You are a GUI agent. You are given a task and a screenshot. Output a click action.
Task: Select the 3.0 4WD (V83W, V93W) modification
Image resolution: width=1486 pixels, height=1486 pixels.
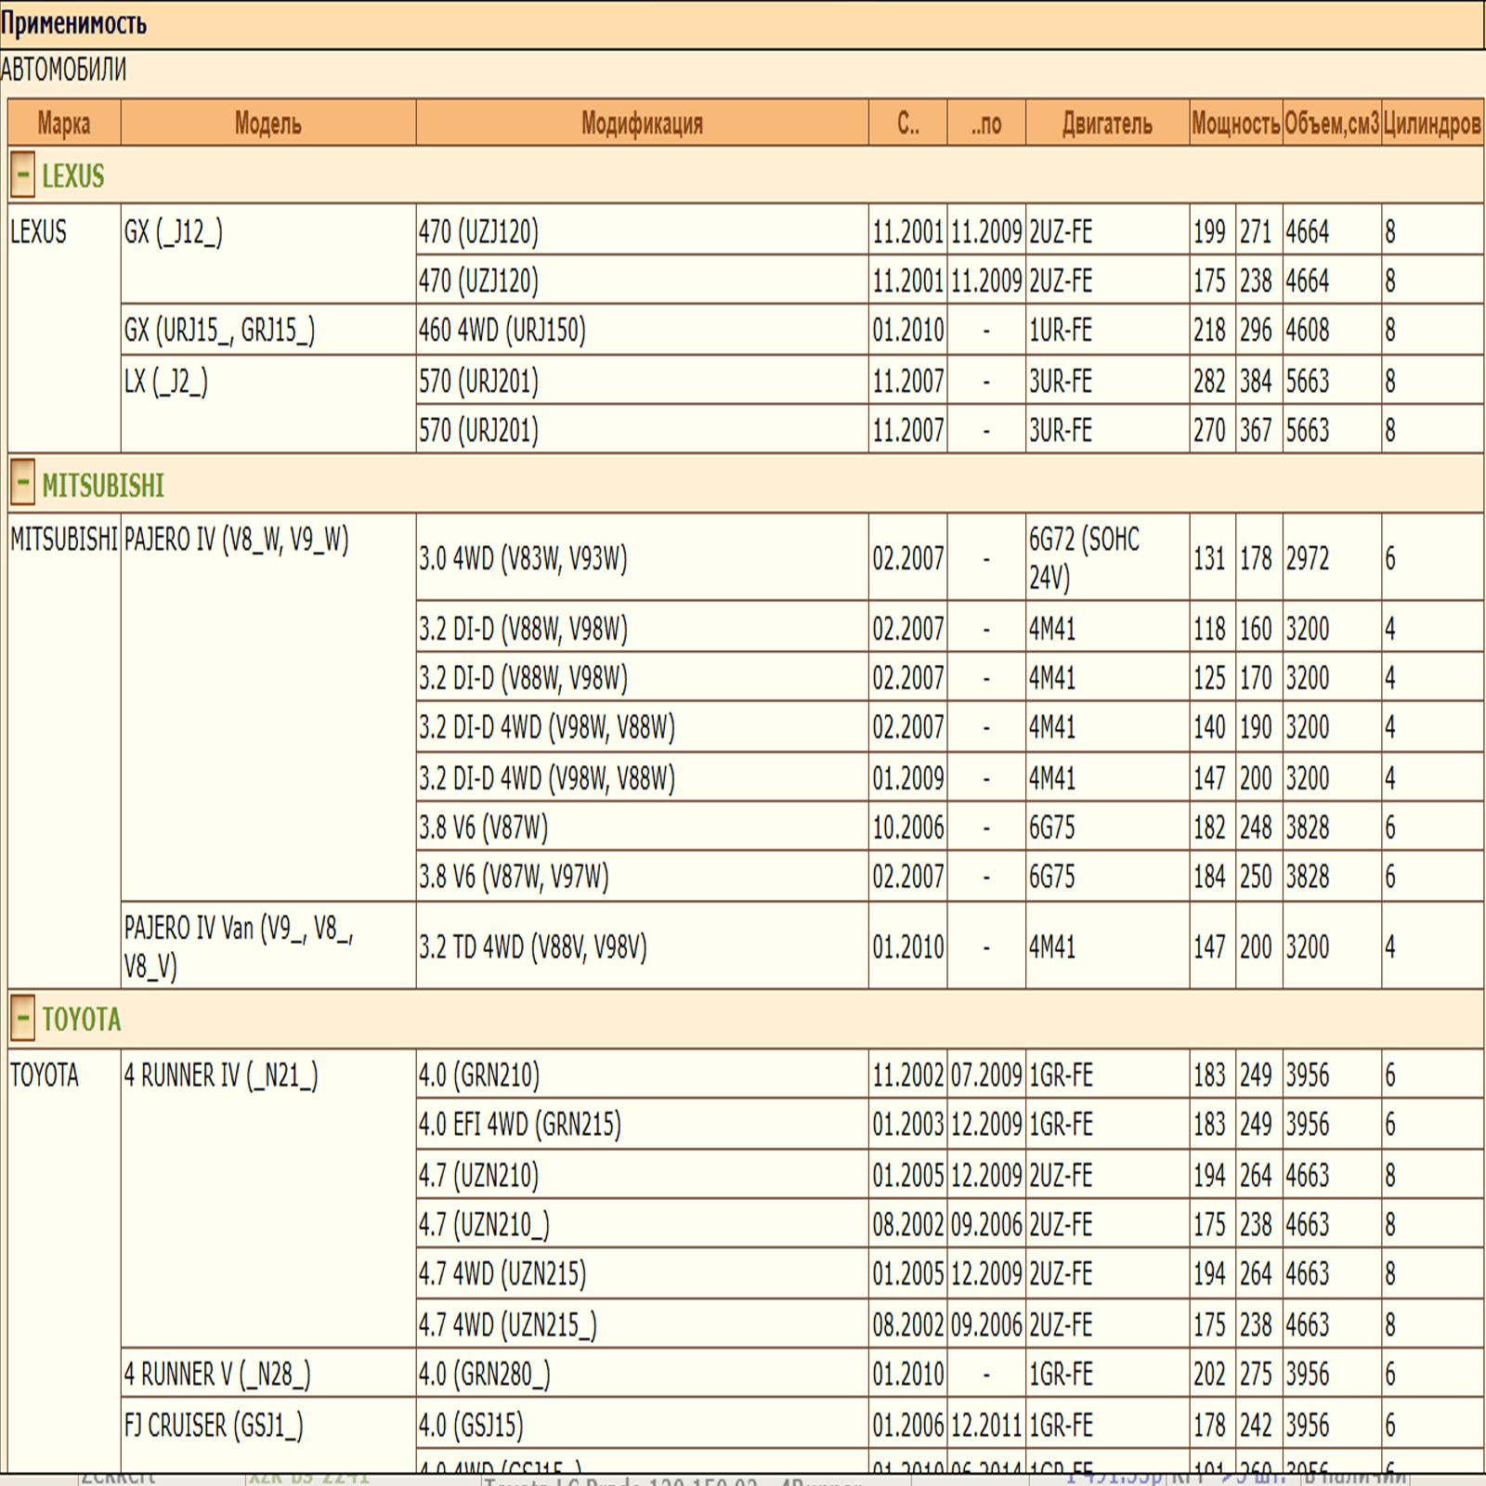[523, 558]
